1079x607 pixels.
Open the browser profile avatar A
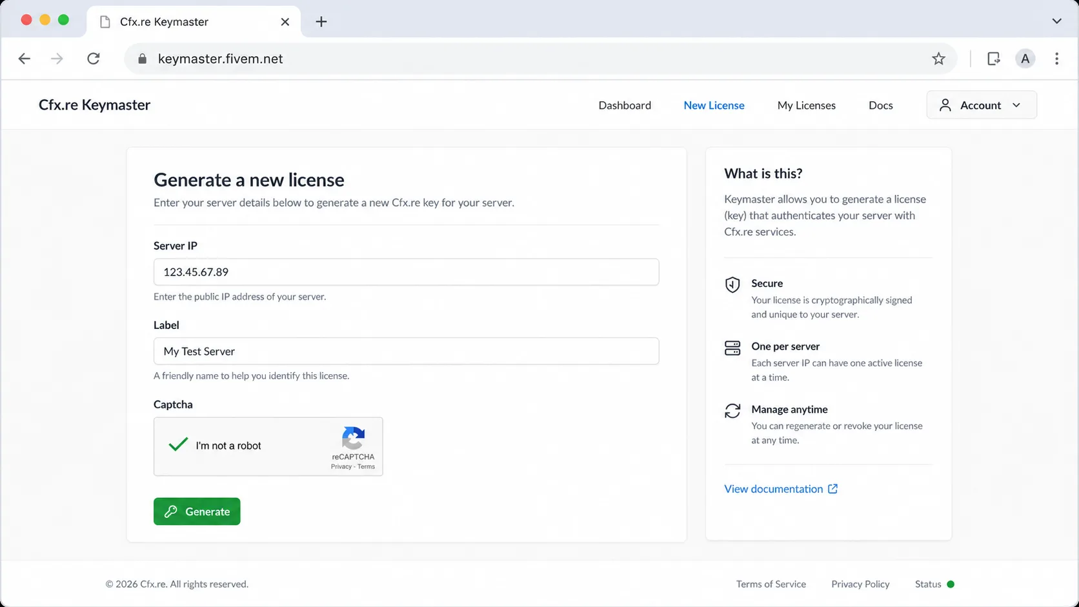tap(1025, 59)
